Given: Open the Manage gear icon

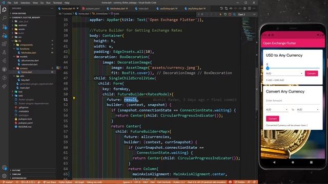Looking at the screenshot, I should pos(4,176).
